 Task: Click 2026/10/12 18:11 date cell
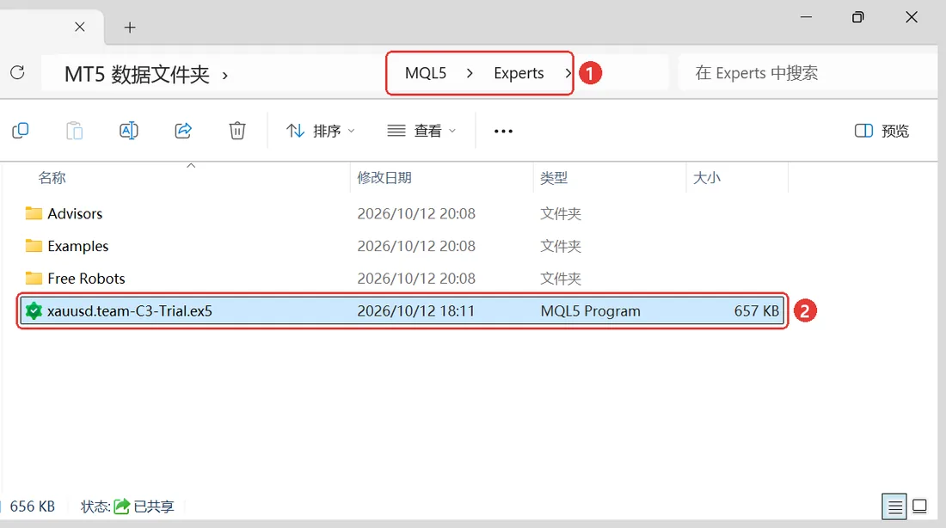415,310
